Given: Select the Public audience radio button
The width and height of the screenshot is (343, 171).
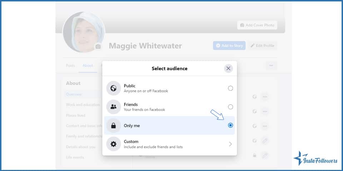Looking at the screenshot, I should pyautogui.click(x=230, y=88).
